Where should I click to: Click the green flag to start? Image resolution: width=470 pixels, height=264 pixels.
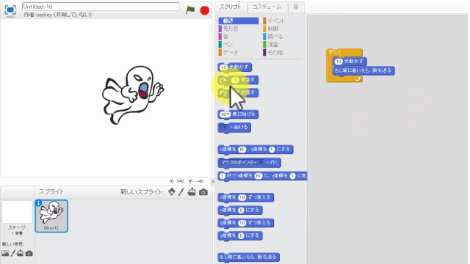point(190,10)
